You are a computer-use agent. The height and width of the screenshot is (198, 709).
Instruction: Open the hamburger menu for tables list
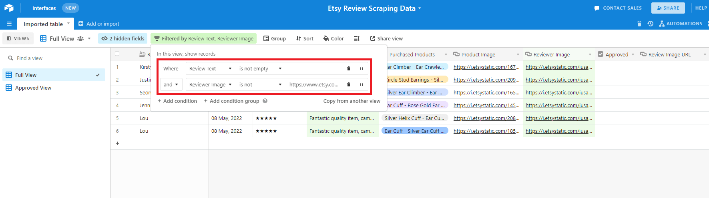pyautogui.click(x=9, y=24)
